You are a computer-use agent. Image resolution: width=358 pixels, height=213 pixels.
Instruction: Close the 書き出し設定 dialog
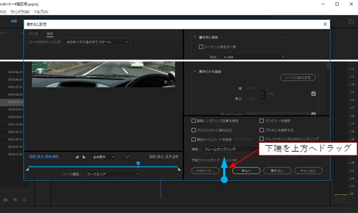coord(325,24)
